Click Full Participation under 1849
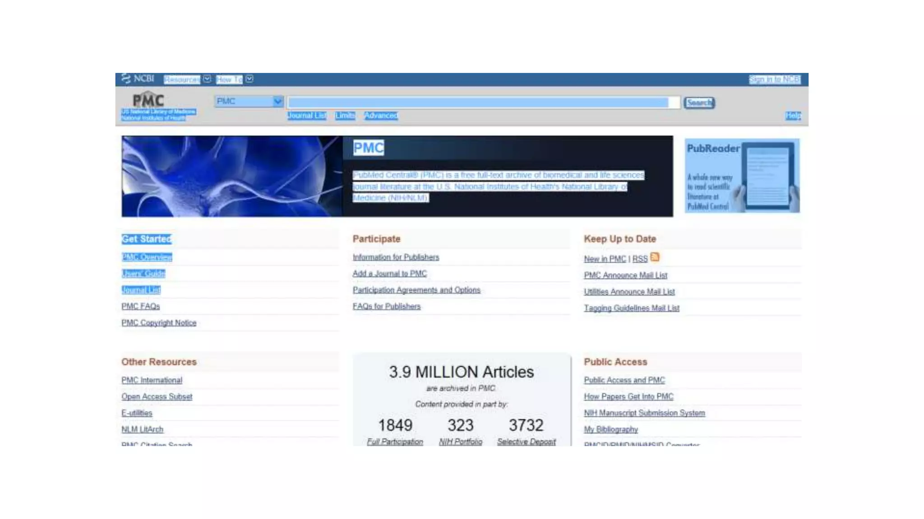The image size is (924, 519). (395, 442)
